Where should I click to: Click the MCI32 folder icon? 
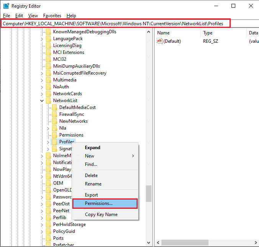[49, 59]
